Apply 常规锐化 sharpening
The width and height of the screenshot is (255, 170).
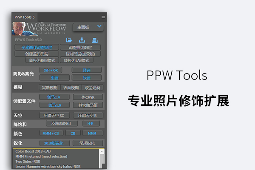[88, 143]
